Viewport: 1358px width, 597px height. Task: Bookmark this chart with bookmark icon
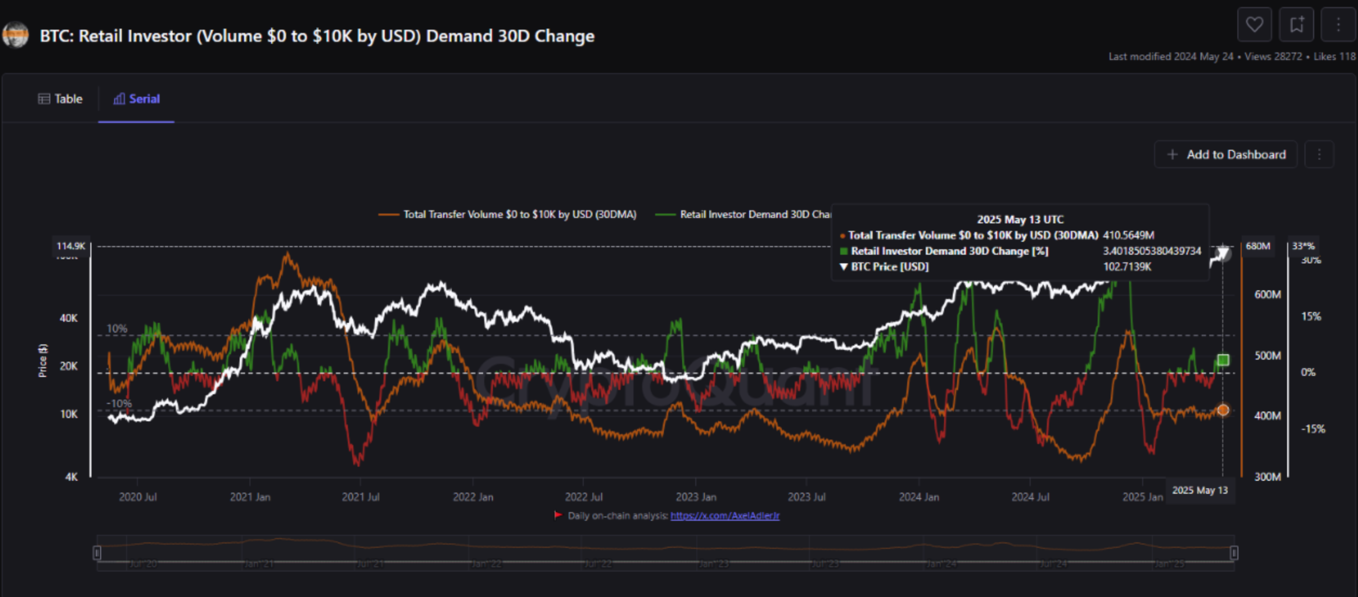click(x=1296, y=24)
